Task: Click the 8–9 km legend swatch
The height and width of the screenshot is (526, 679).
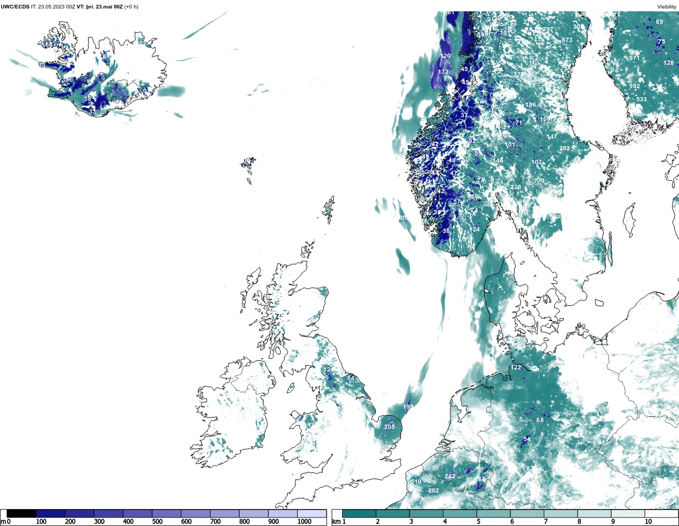Action: coord(594,514)
